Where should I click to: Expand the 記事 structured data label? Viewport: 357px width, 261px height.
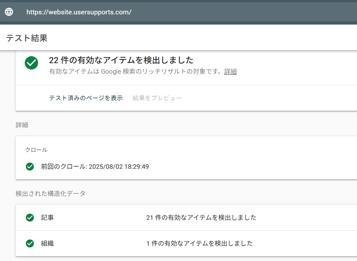tap(47, 218)
